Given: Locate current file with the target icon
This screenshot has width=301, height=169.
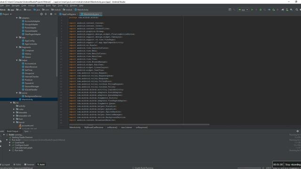Looking at the screenshot, I should 41,14.
